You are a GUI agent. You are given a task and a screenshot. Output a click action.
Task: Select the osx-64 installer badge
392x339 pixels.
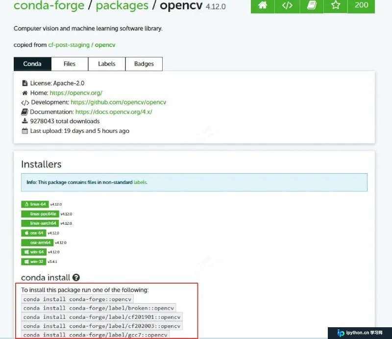(34, 233)
